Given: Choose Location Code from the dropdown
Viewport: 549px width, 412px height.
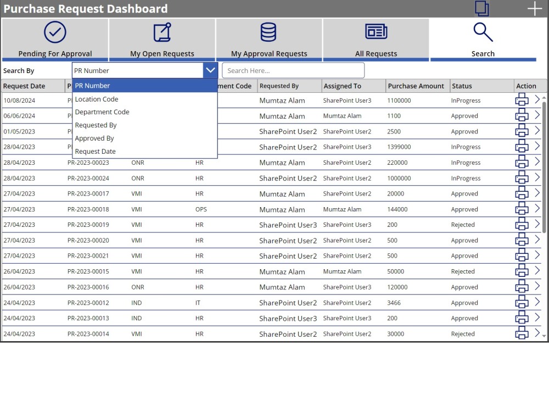Looking at the screenshot, I should click(145, 99).
